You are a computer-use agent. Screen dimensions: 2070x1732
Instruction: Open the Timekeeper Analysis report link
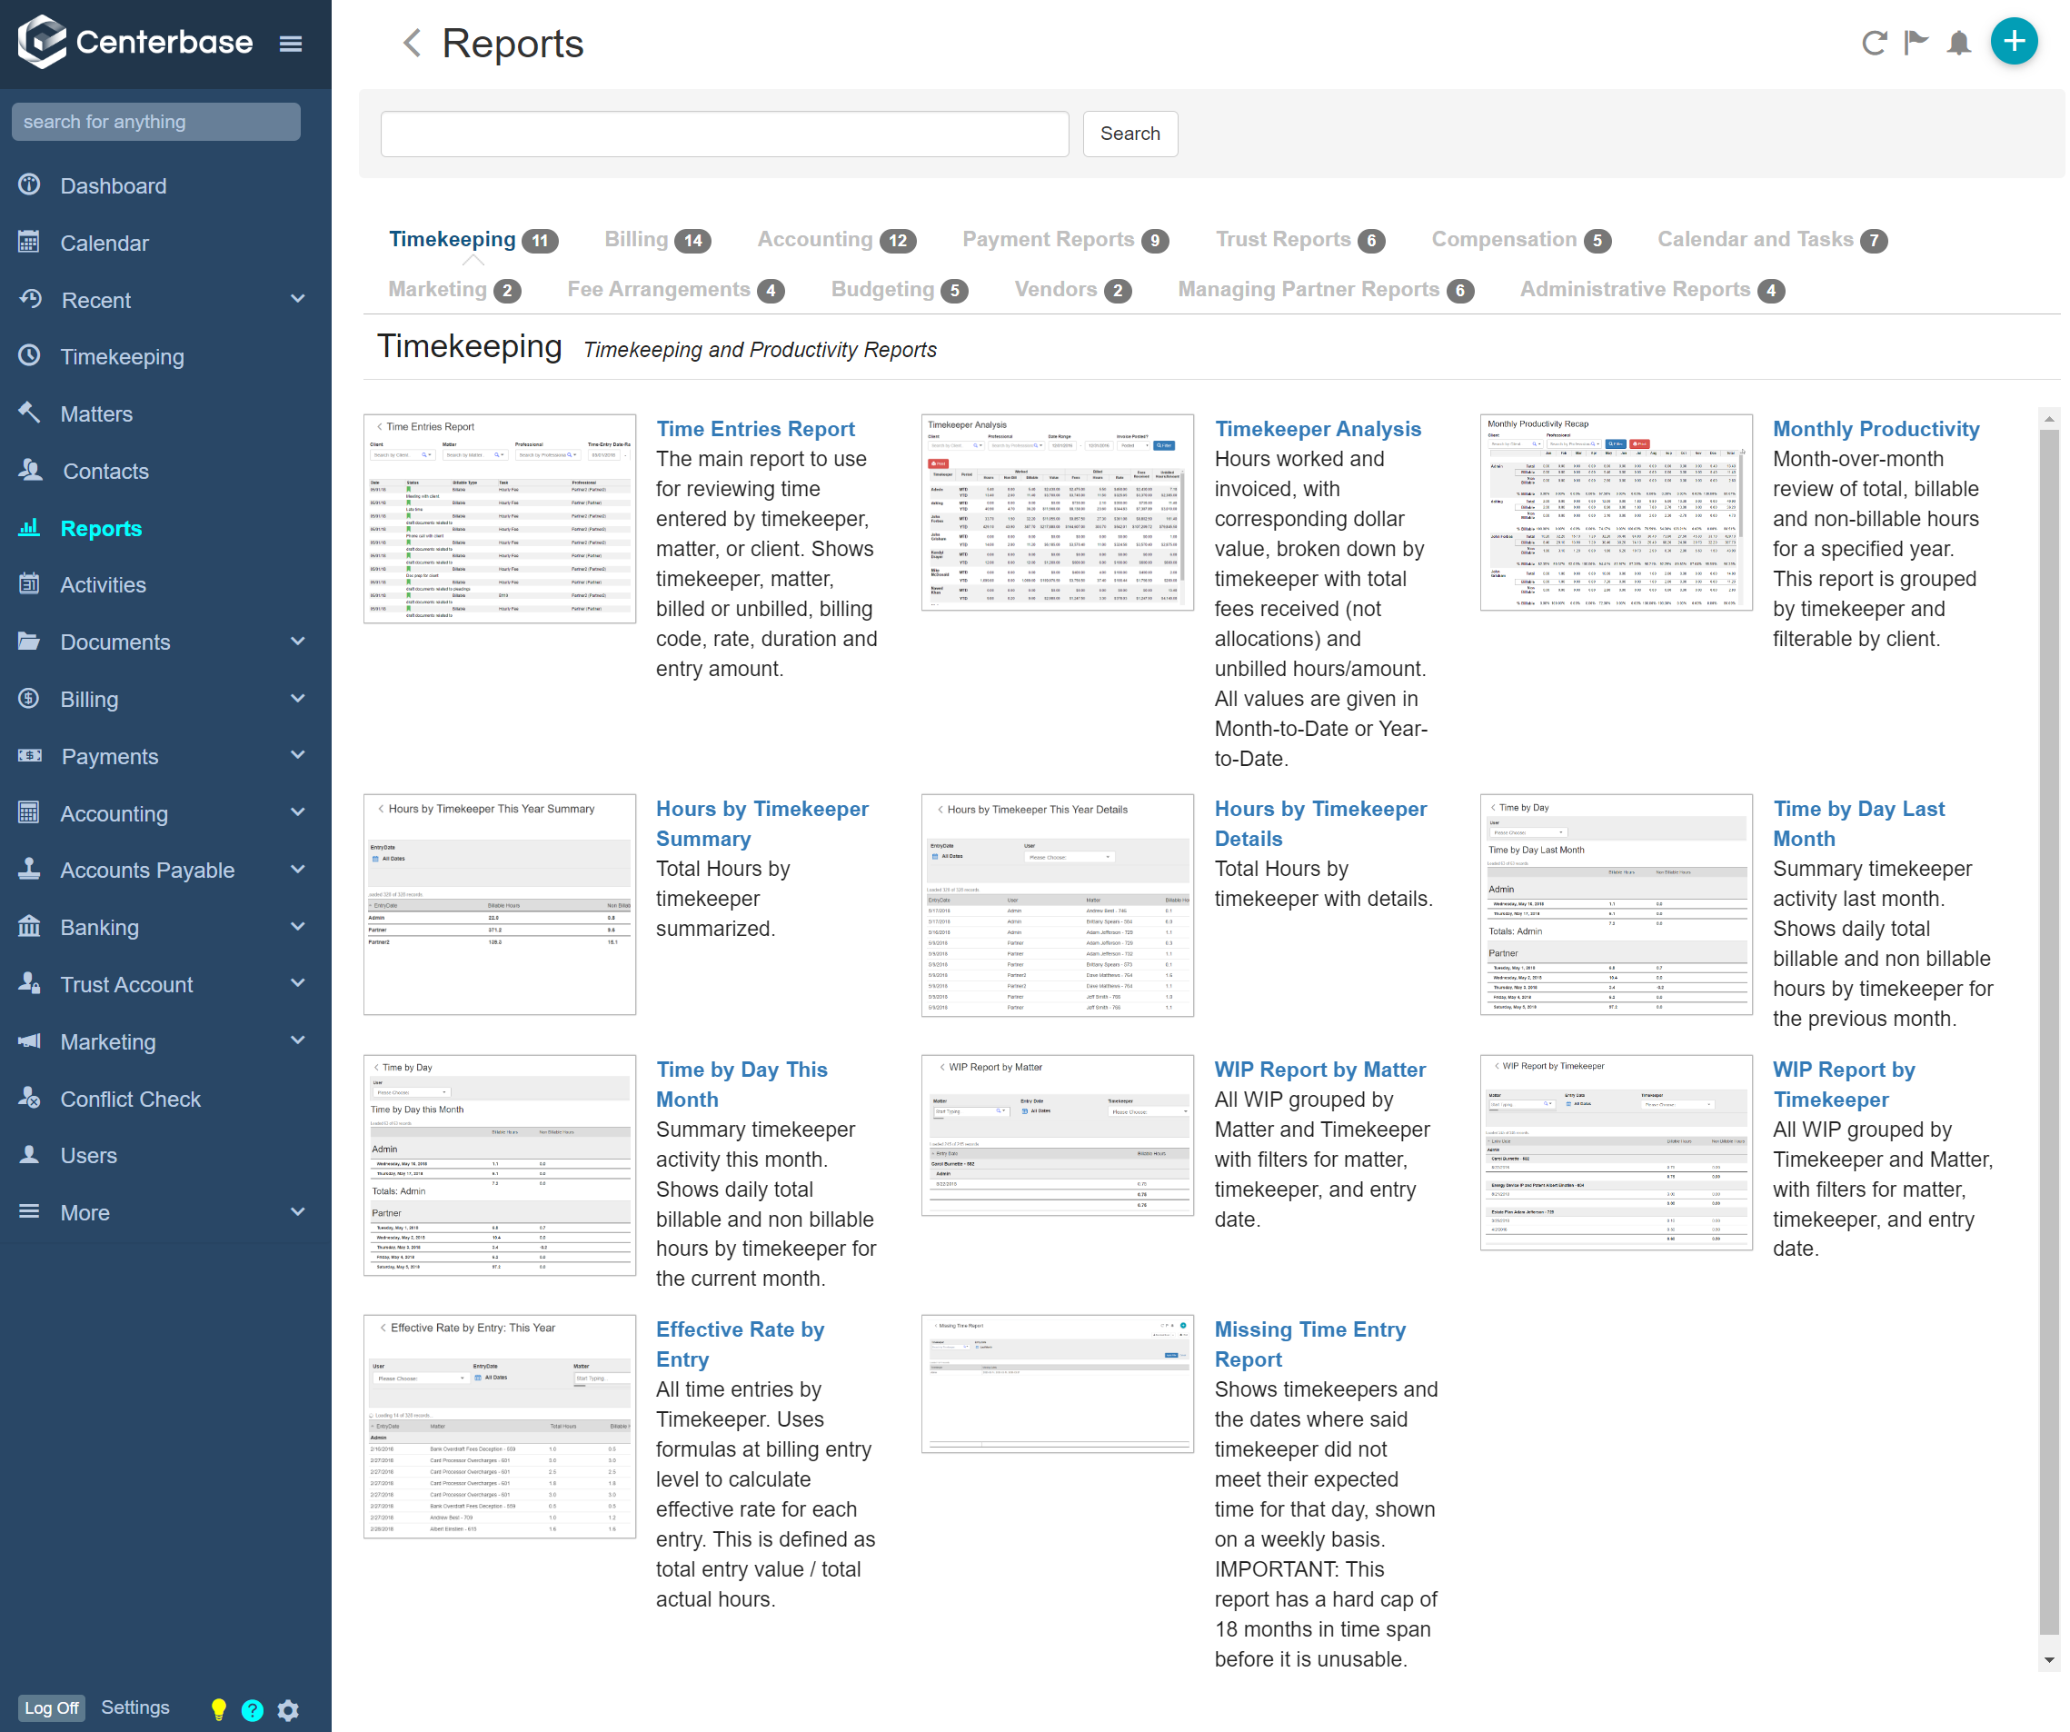(x=1319, y=428)
